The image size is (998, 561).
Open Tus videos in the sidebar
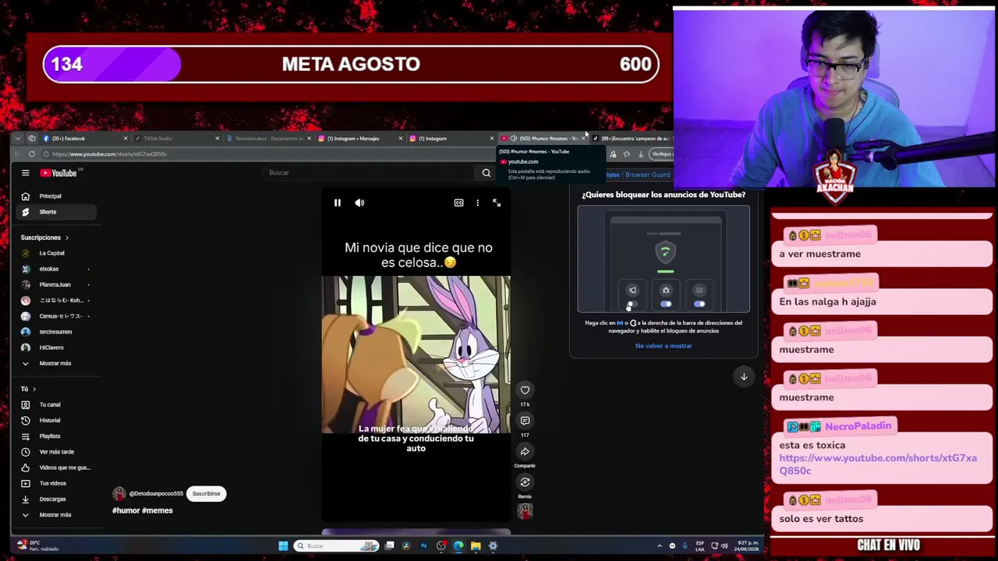coord(55,483)
